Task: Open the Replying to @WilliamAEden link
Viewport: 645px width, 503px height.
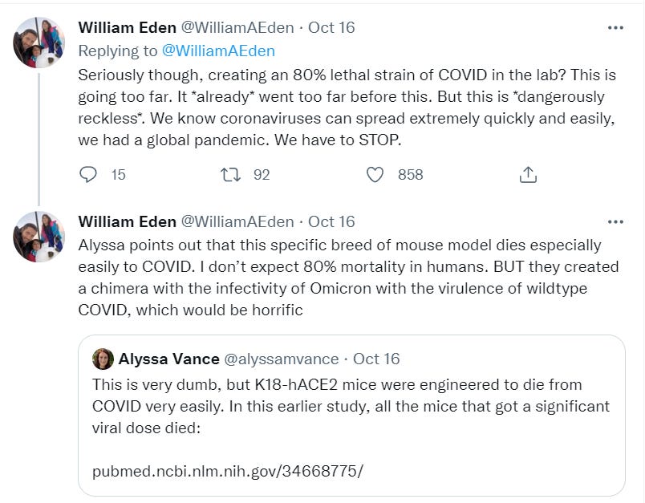Action: pos(218,51)
